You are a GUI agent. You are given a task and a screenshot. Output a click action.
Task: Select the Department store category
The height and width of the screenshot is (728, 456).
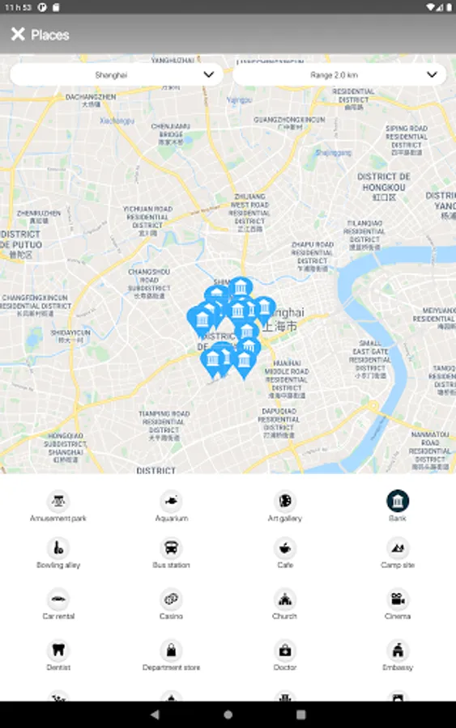(171, 650)
